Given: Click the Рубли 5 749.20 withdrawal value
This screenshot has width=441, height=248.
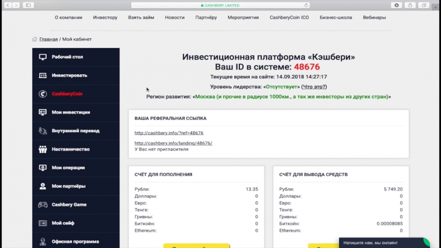Looking at the screenshot, I should pyautogui.click(x=393, y=189).
